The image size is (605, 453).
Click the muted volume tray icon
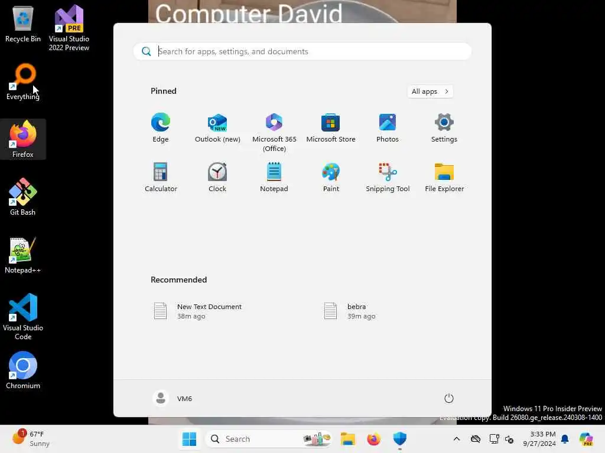(x=509, y=439)
